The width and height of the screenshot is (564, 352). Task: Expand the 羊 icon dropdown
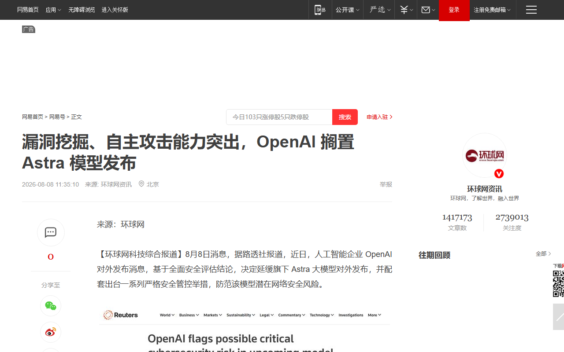click(406, 10)
